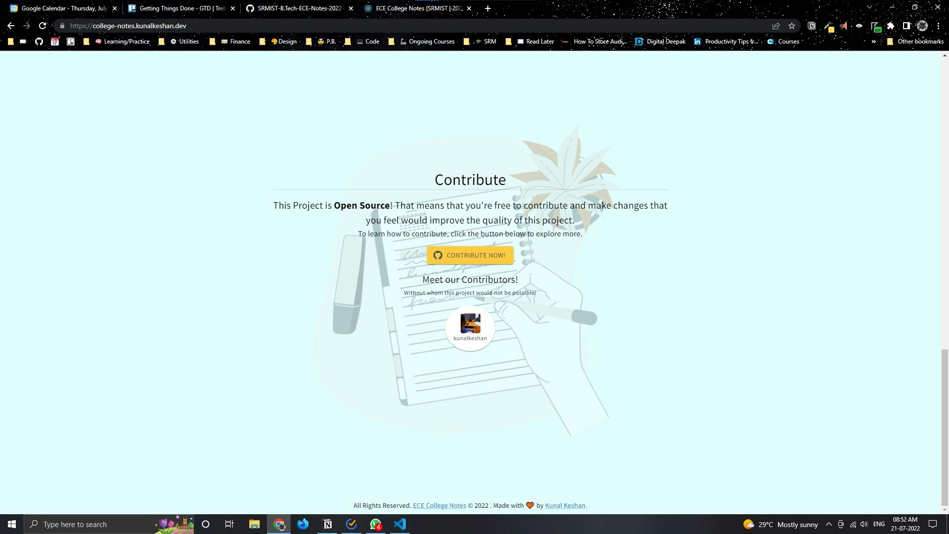Open File Explorer from taskbar

(x=254, y=524)
